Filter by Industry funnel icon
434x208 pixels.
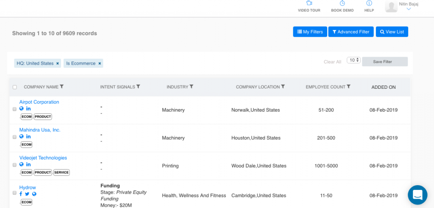coord(191,87)
